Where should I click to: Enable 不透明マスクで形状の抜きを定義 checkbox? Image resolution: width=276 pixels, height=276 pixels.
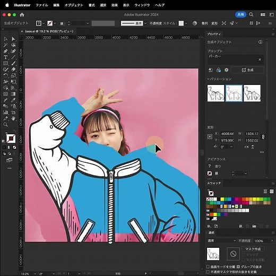pyautogui.click(x=208, y=272)
